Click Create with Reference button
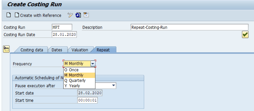This screenshot has height=111, width=254. 38,15
